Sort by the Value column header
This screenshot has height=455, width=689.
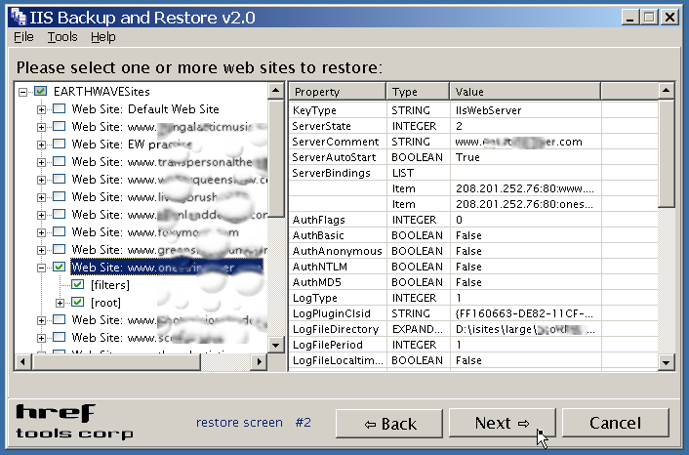(525, 92)
